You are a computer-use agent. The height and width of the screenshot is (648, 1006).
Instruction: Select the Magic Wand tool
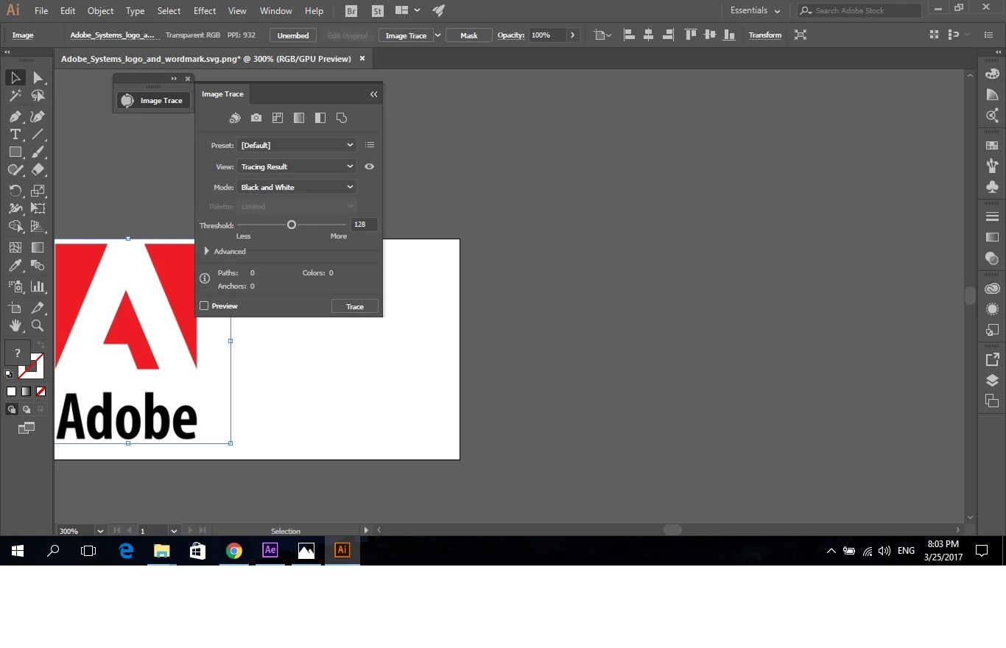tap(15, 96)
